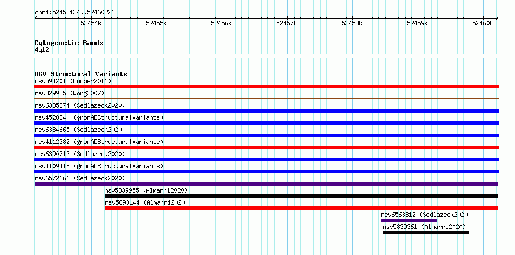515x255 pixels.
Task: Select the blue bar under nsv4520340
Action: click(x=266, y=123)
